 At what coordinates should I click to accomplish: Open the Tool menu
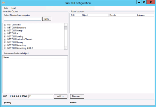(x=13, y=8)
